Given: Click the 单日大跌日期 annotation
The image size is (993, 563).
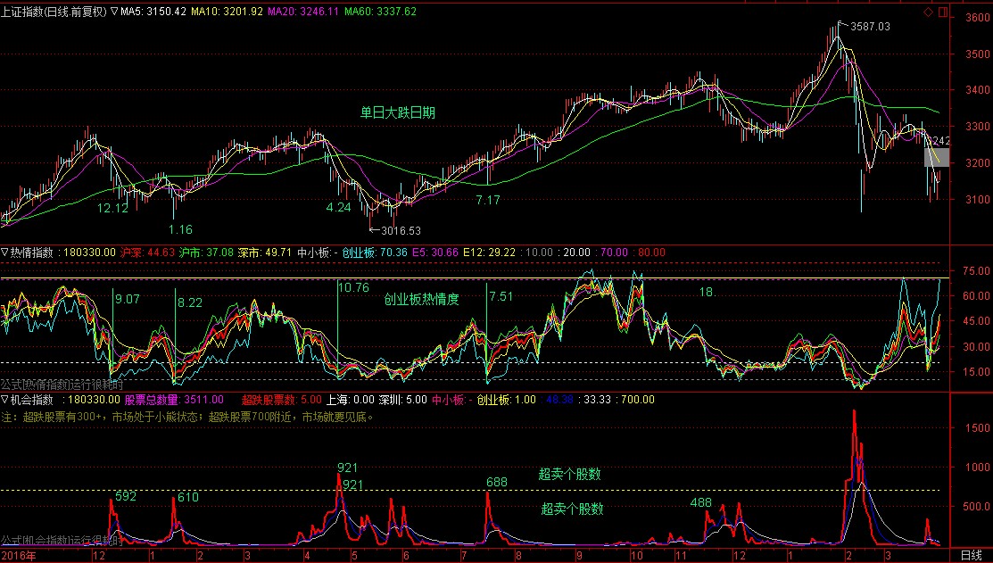Looking at the screenshot, I should (x=398, y=112).
